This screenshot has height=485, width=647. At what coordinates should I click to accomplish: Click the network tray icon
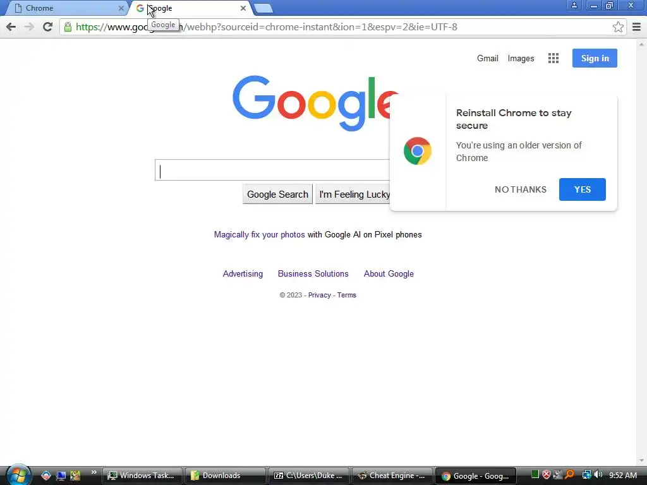(586, 475)
